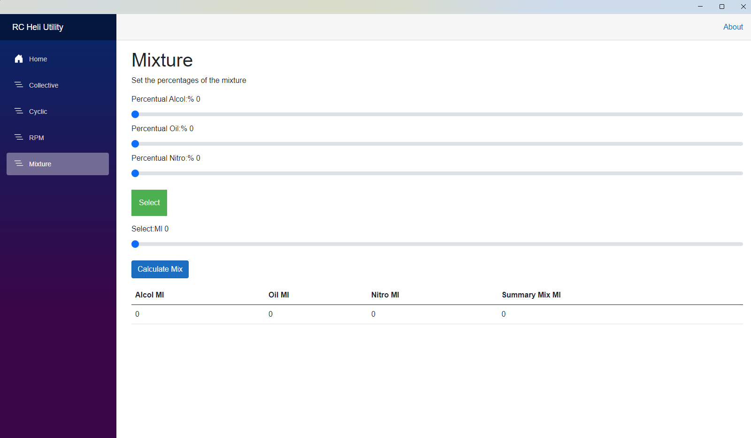
Task: Click the Percentual Nitro slider knob
Action: 135,173
